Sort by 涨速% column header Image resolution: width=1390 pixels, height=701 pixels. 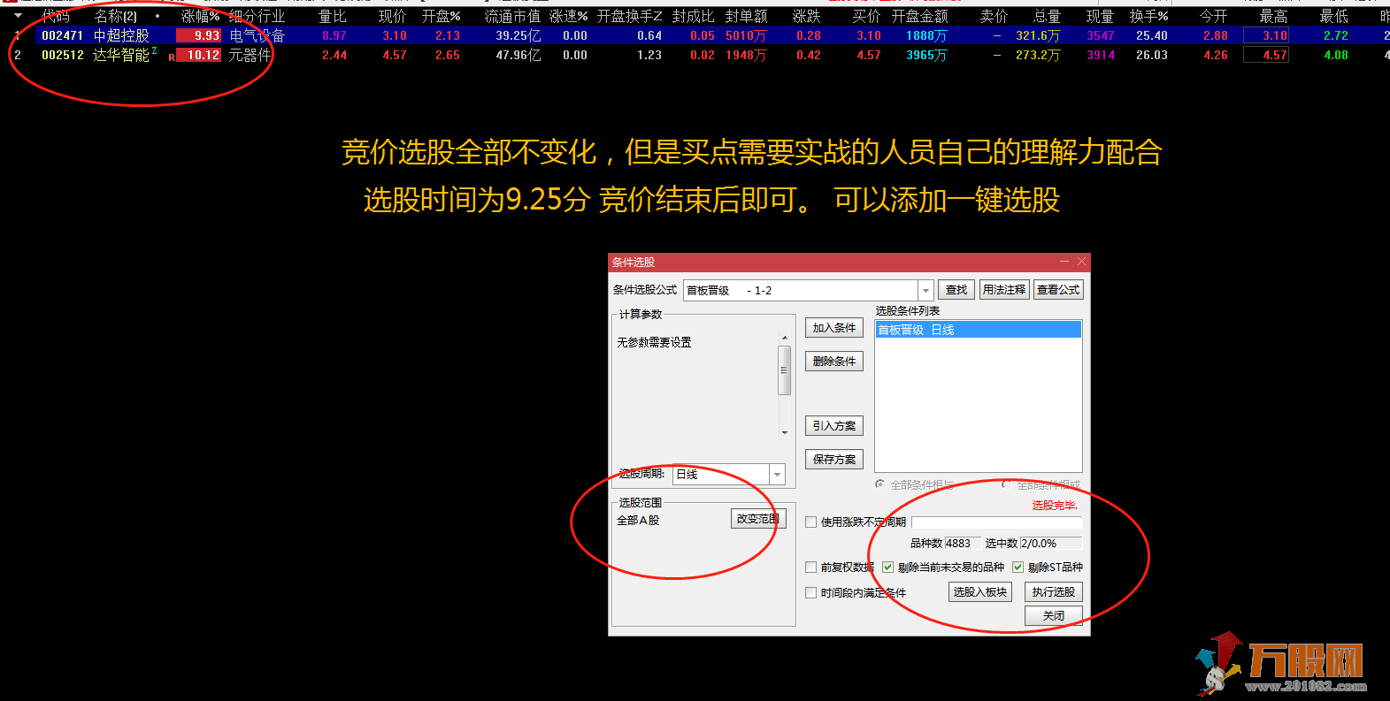point(568,16)
